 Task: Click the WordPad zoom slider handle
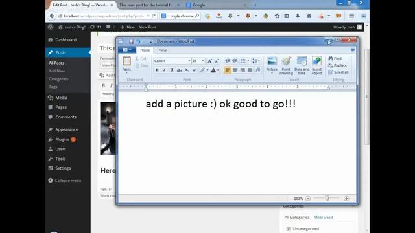coord(327,198)
